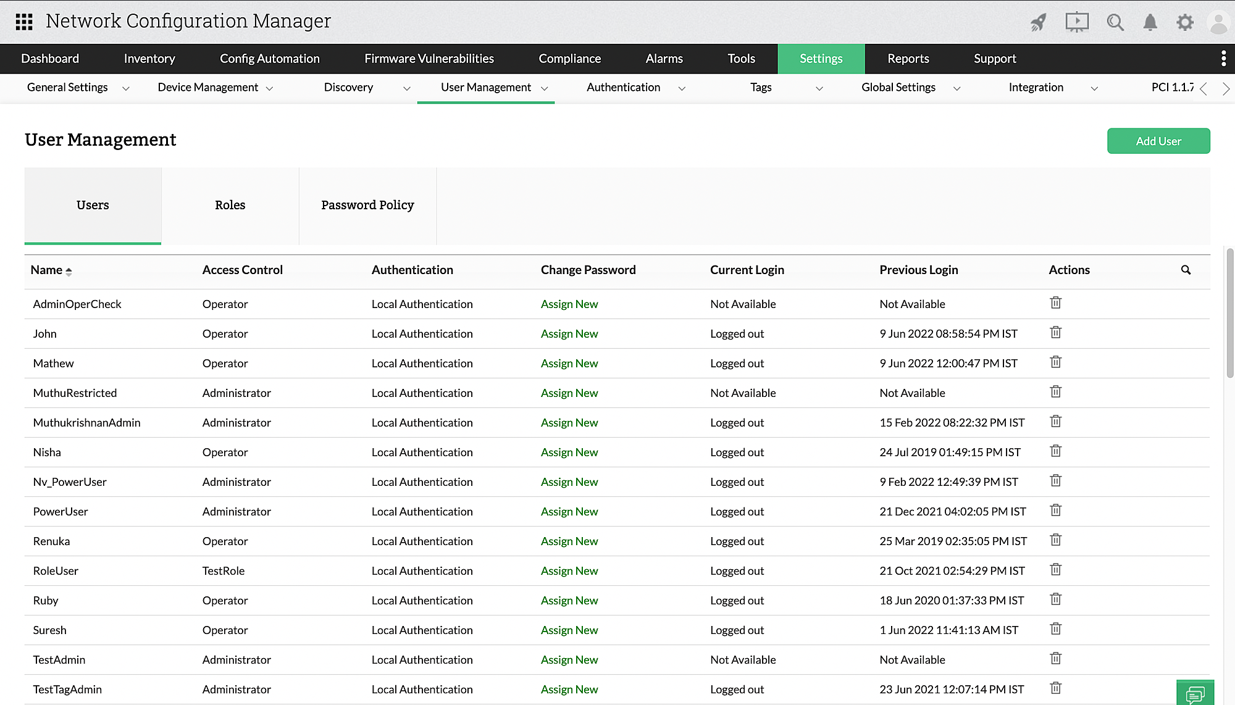
Task: Click Assign New link for Nisha
Action: click(x=569, y=453)
